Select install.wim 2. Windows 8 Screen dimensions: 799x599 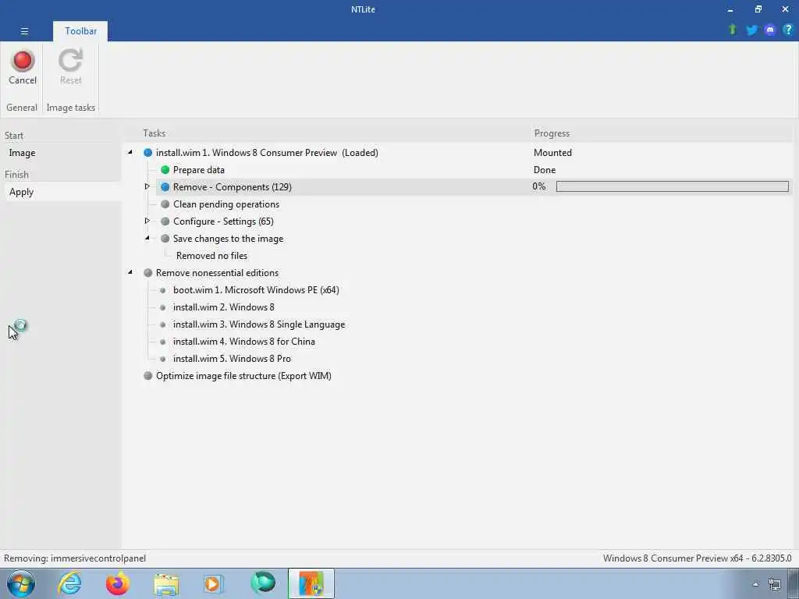(x=224, y=307)
